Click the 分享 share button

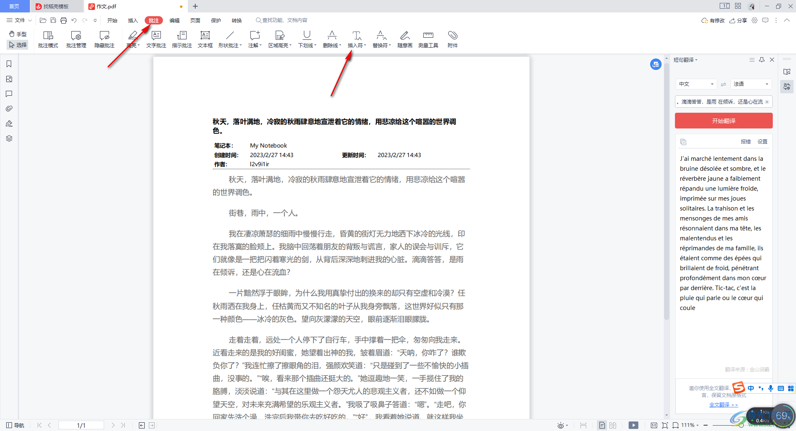click(738, 20)
